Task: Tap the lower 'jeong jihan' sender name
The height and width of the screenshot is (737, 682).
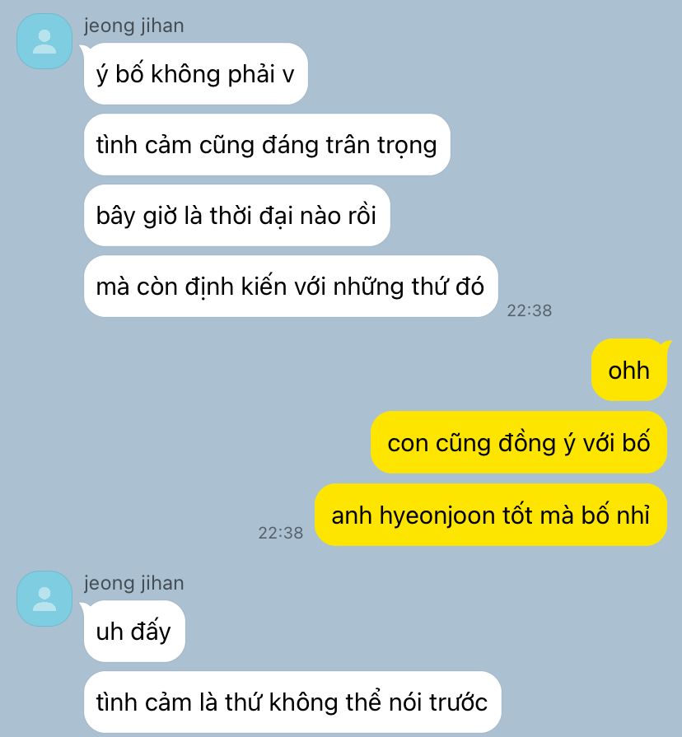Action: tap(134, 583)
